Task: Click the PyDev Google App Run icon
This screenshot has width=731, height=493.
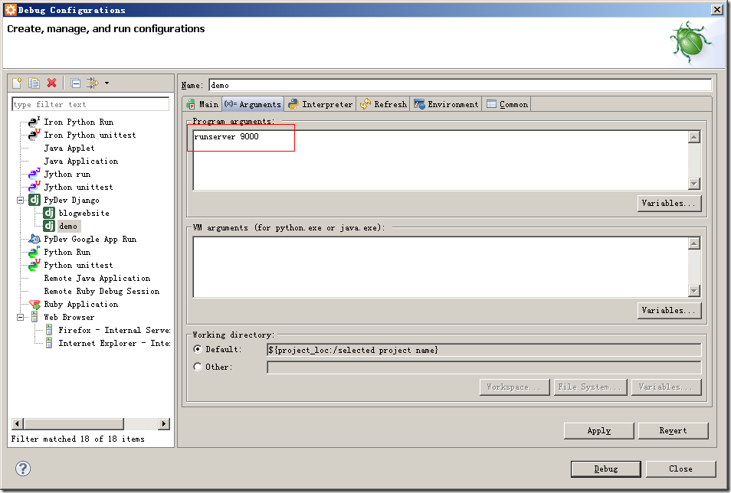Action: 34,239
